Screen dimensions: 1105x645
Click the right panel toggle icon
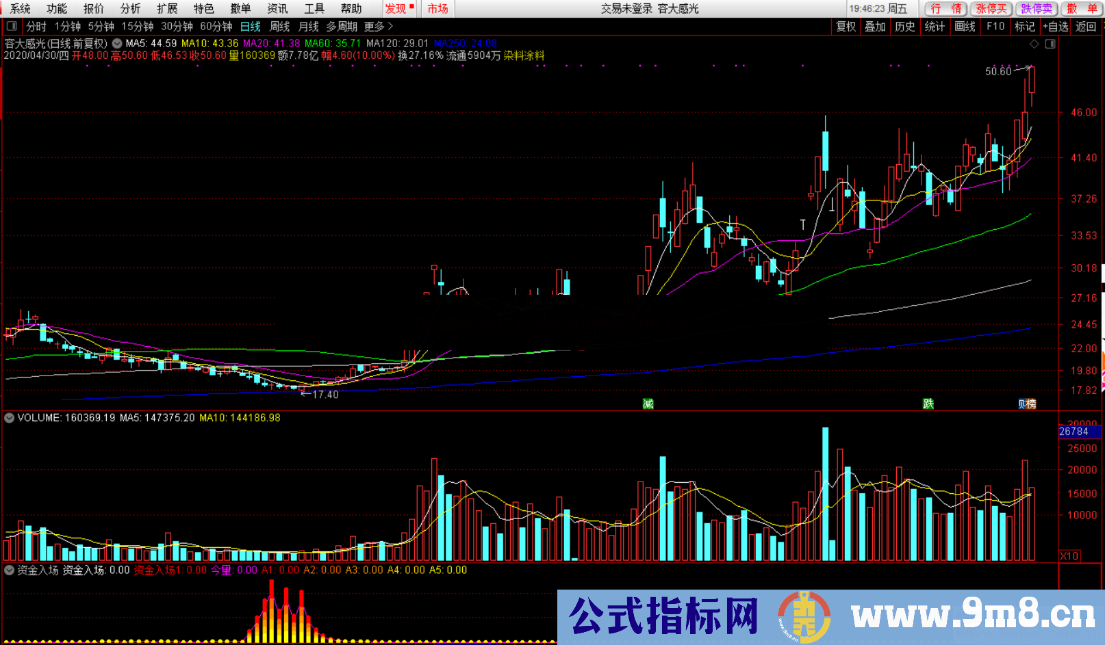tap(1050, 44)
